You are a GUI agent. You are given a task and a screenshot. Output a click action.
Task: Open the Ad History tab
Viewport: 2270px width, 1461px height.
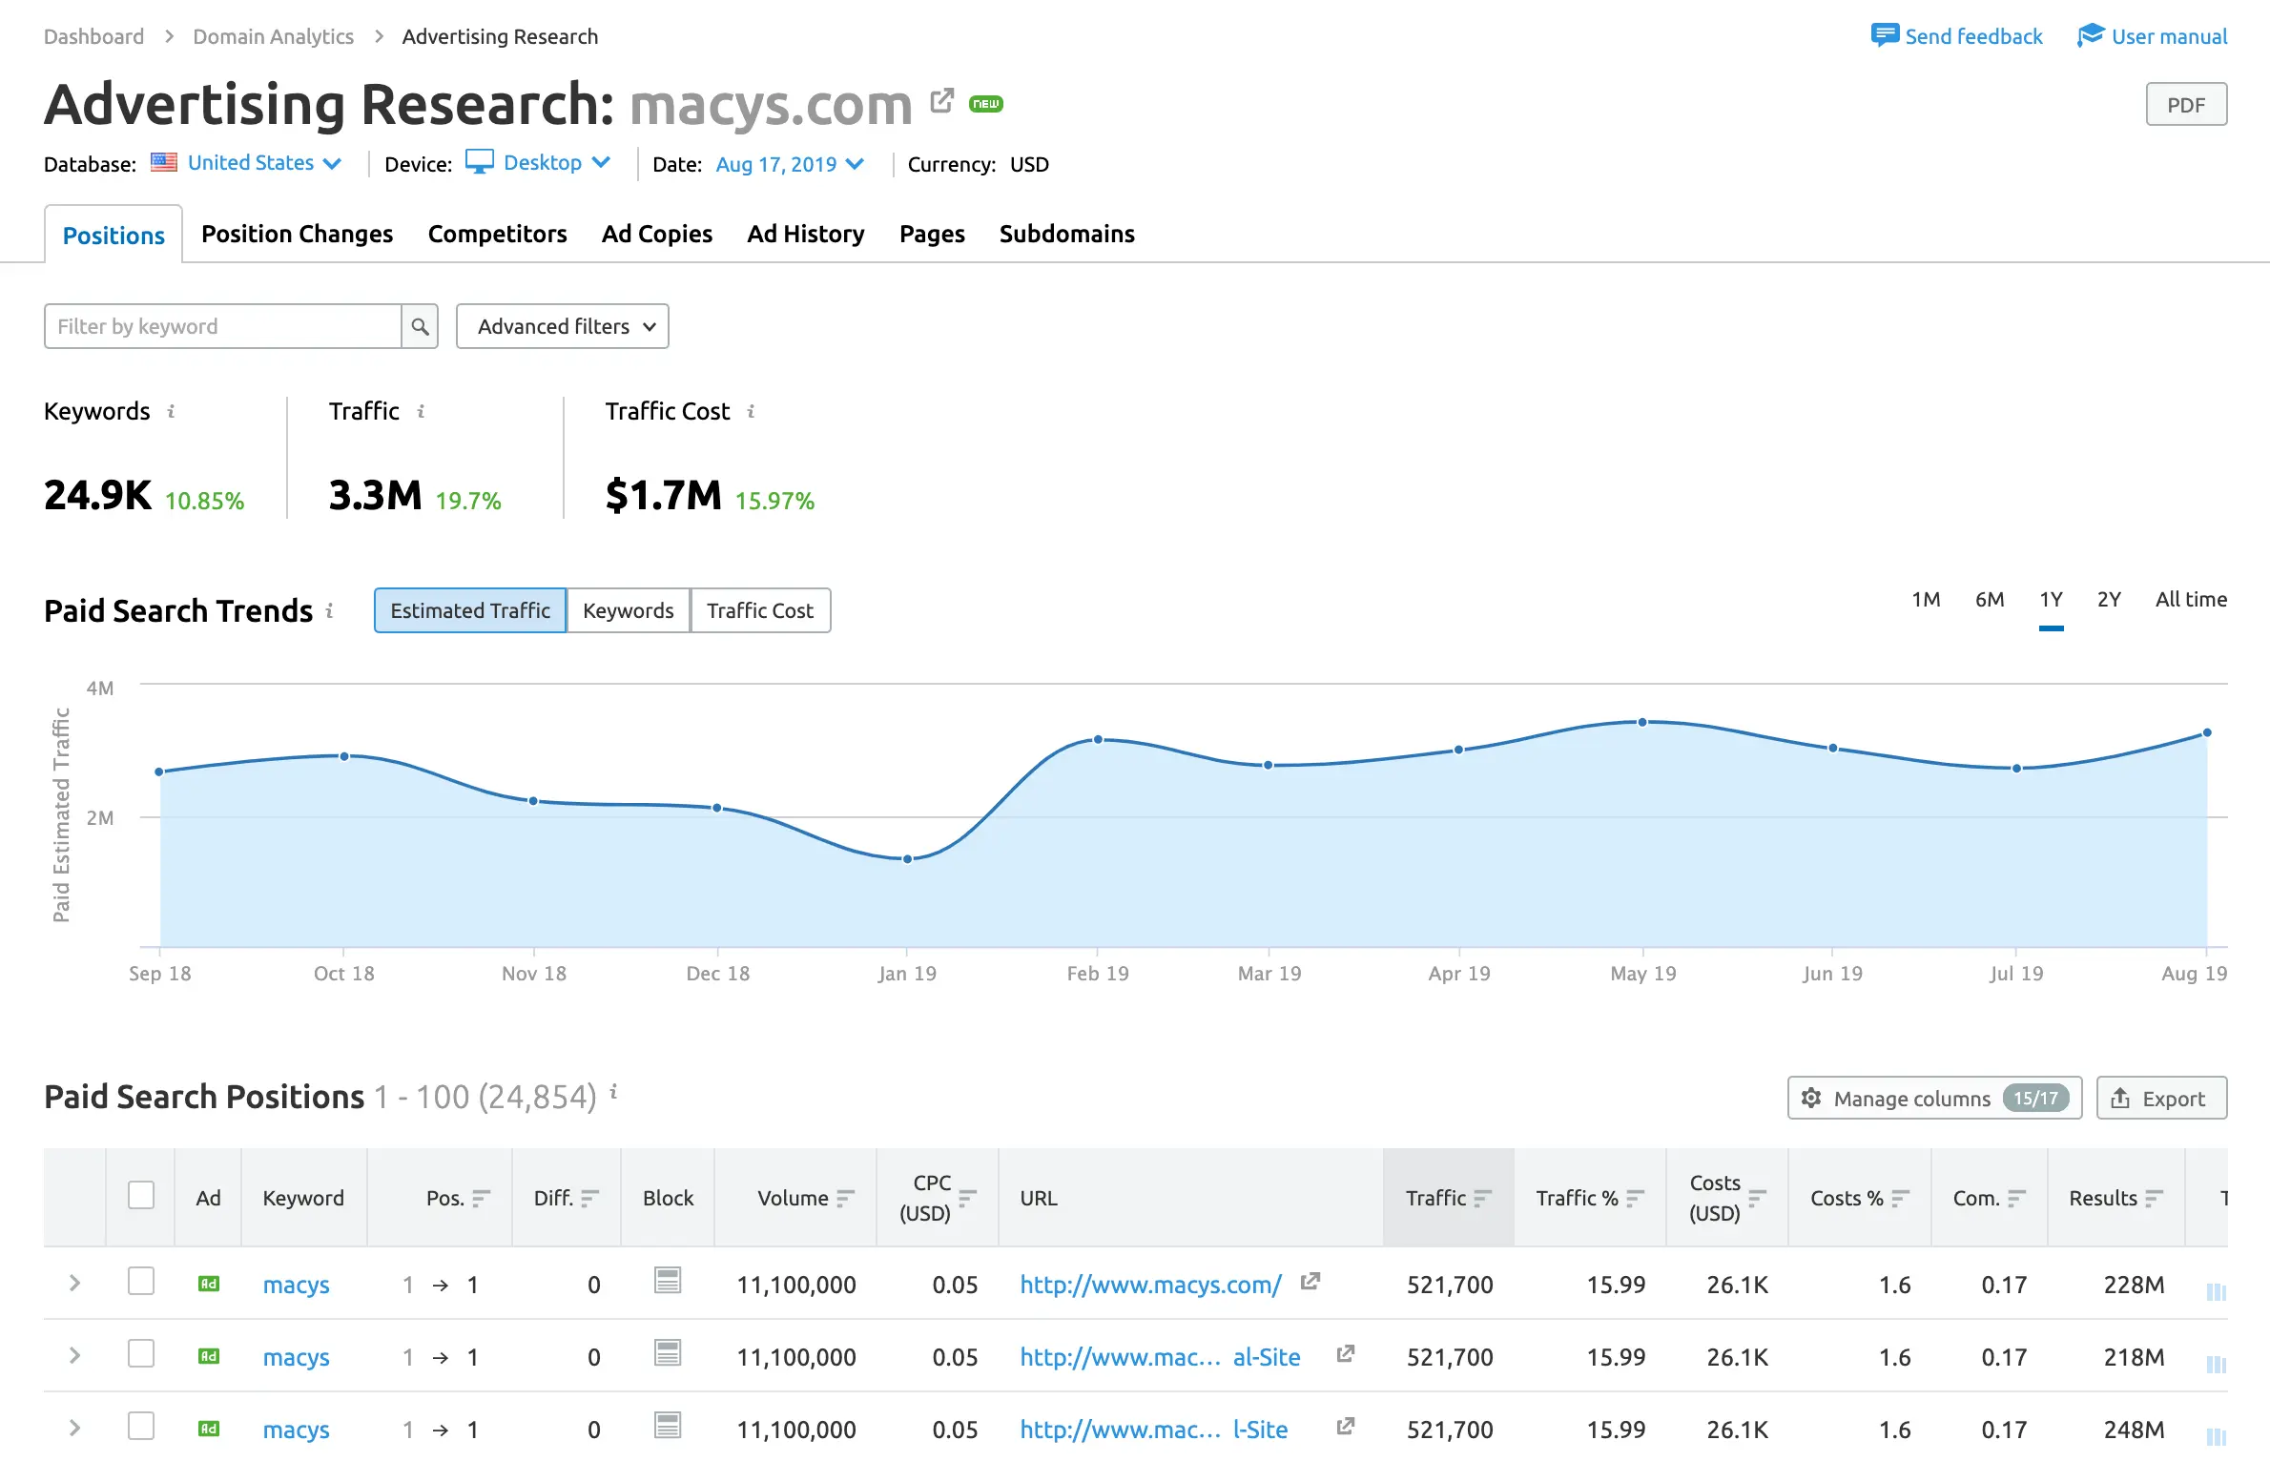(x=806, y=234)
